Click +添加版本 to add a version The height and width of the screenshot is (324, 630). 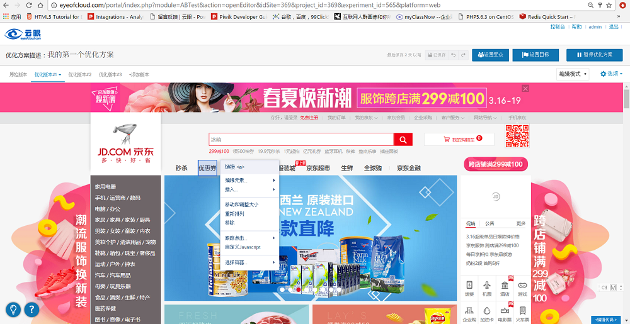click(139, 75)
